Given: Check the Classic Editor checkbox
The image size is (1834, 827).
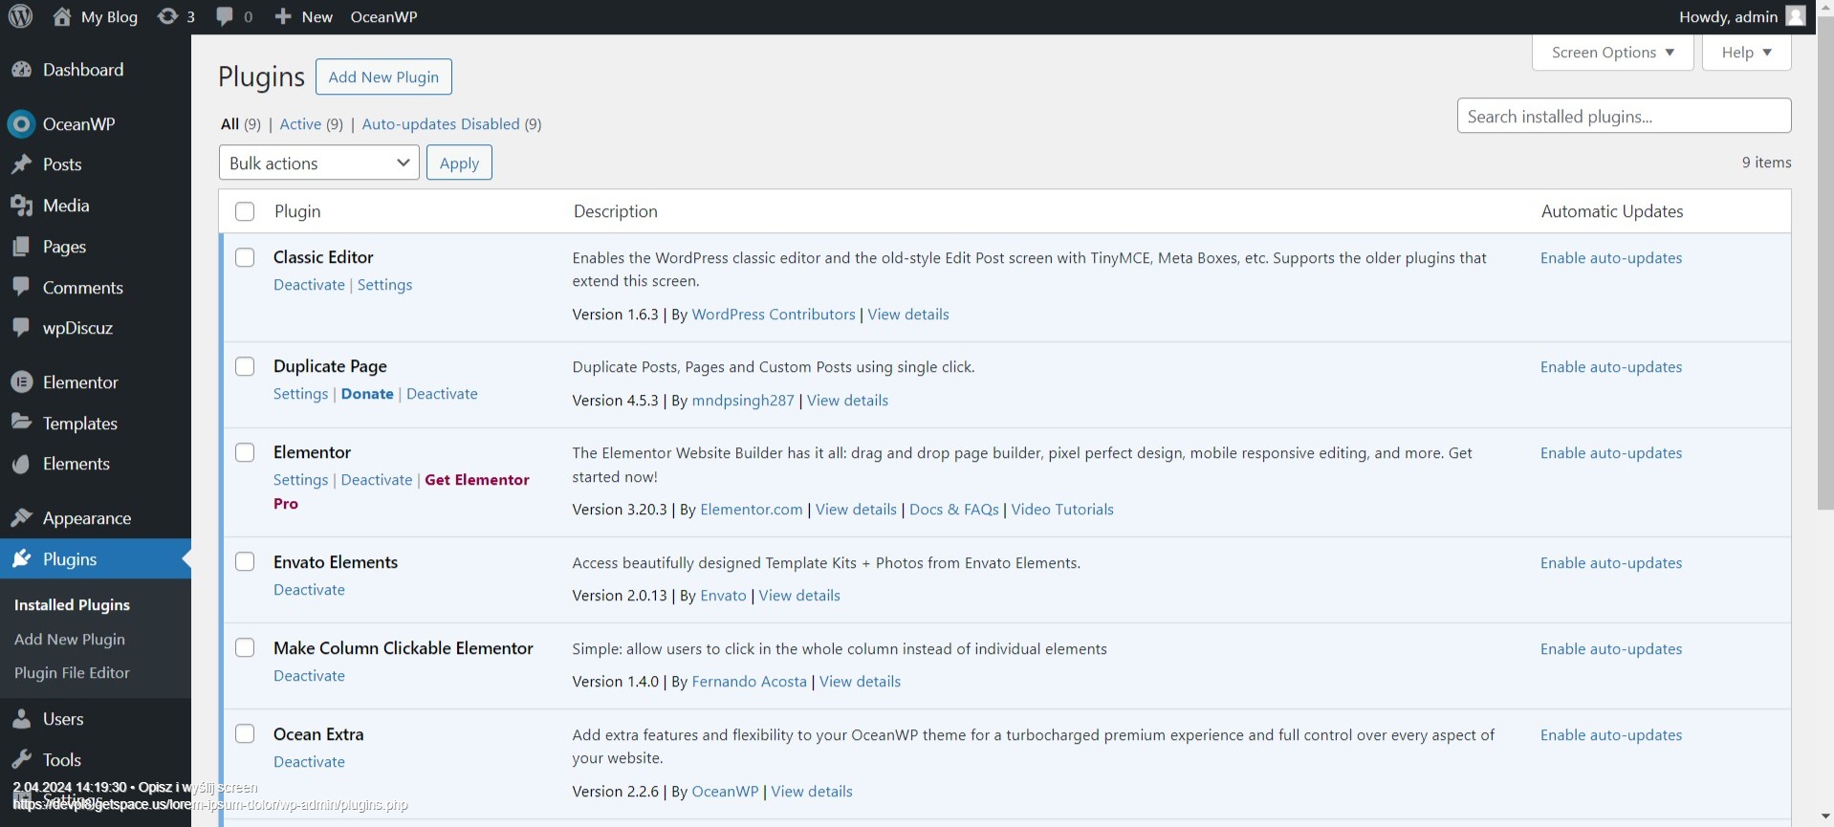Looking at the screenshot, I should click(245, 257).
